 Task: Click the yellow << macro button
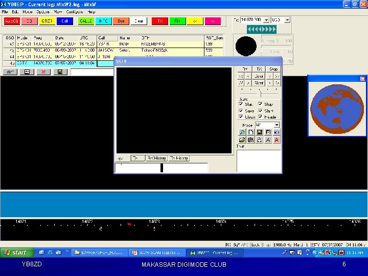tap(195, 21)
